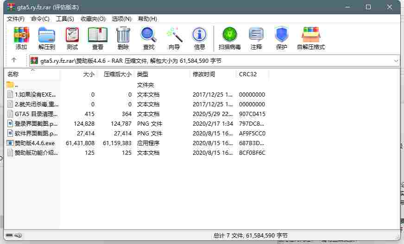The image size is (404, 244).
Task: Run the 测试 (Test) archive tool
Action: [x=72, y=35]
